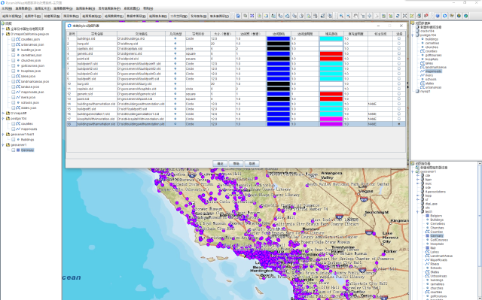Expand the first folder node in left tree
This screenshot has width=482, height=300.
pos(3,29)
